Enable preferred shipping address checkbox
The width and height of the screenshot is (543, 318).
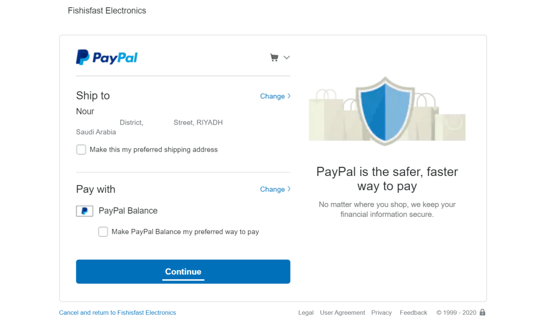(x=81, y=149)
